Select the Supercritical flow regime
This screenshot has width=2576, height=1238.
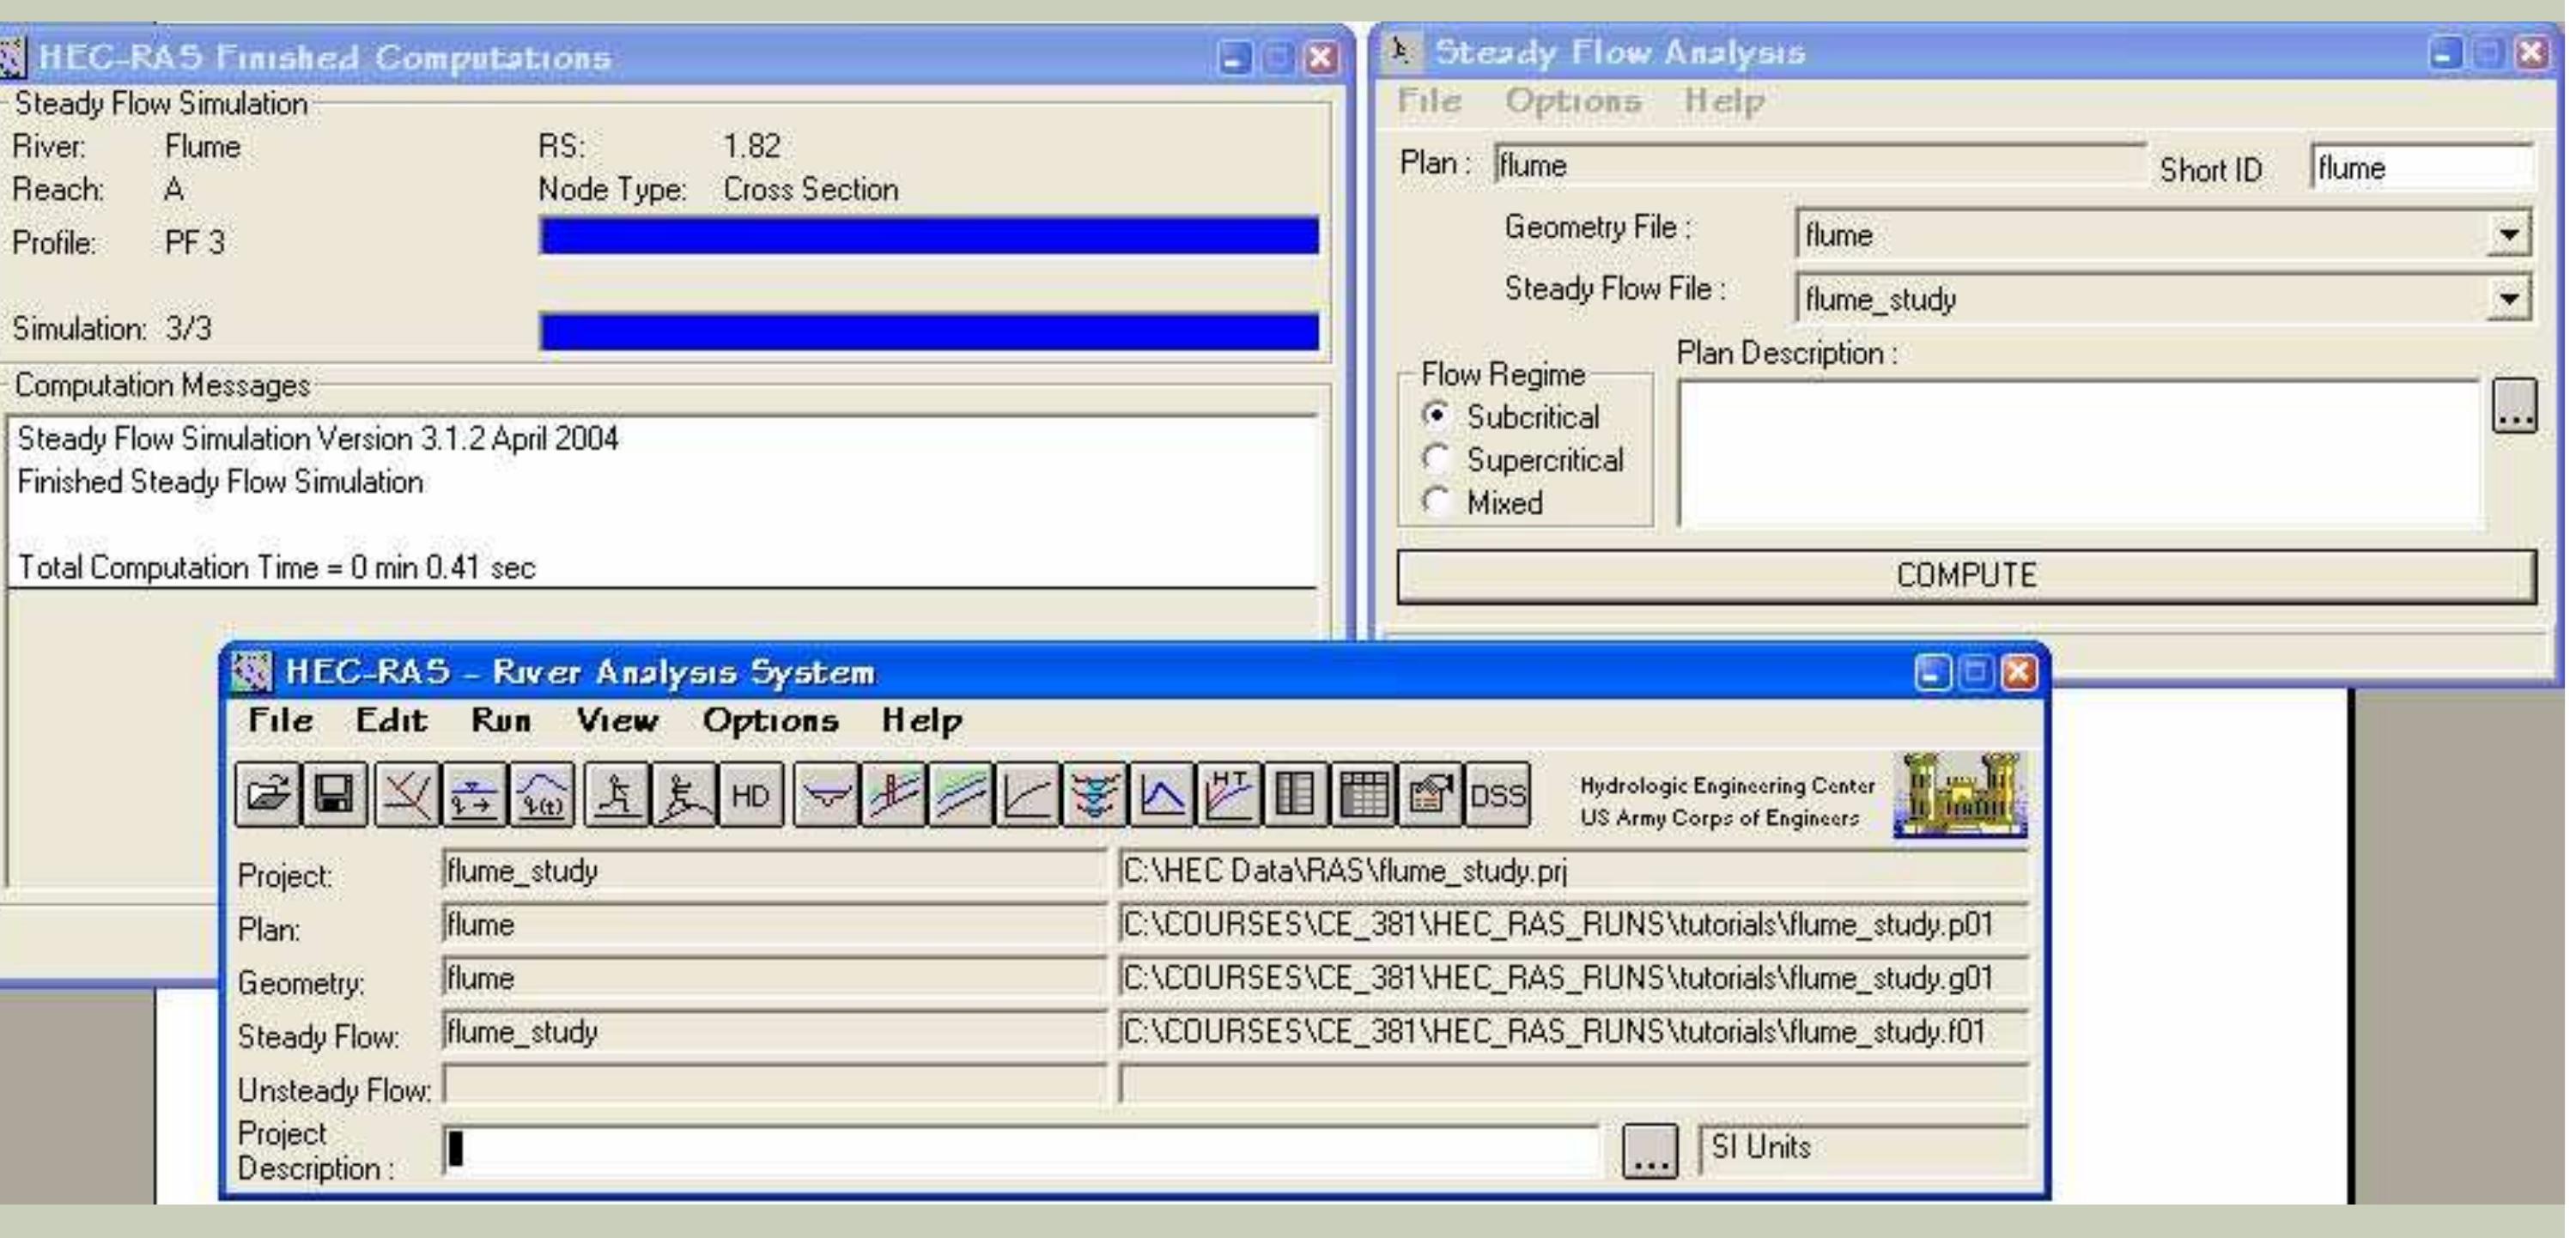1437,459
